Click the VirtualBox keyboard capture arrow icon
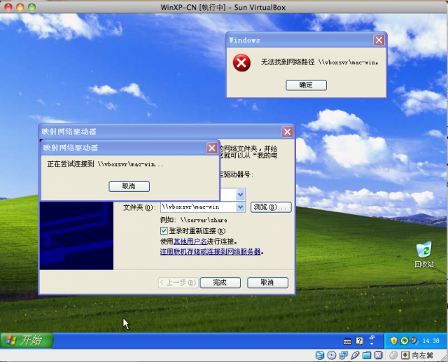Viewport: 448px width, 362px height. [x=405, y=356]
